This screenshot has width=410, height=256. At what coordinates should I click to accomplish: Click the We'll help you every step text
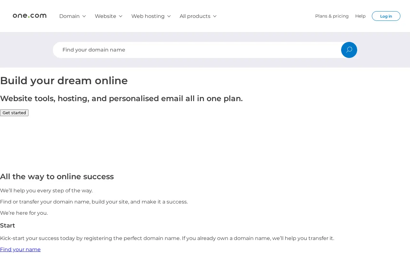[x=46, y=190]
